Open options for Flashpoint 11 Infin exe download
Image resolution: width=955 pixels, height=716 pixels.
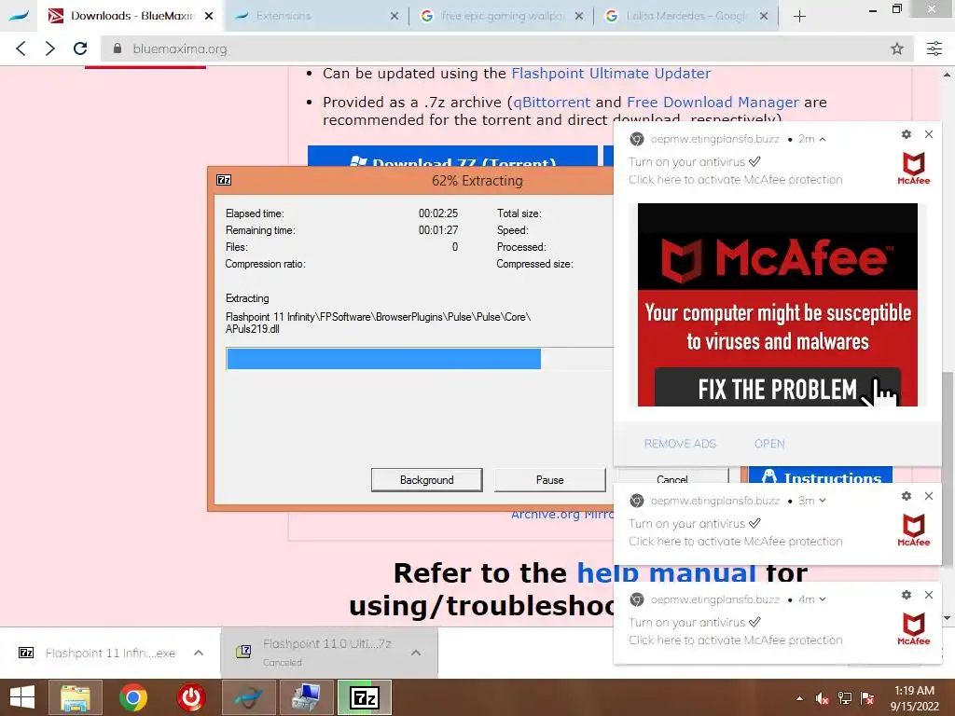199,653
